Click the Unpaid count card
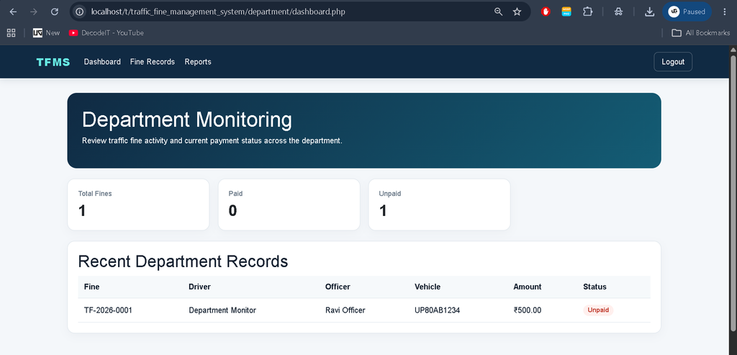 pos(440,205)
